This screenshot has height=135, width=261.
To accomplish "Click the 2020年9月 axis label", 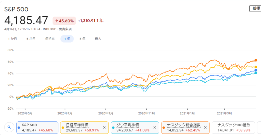I will pyautogui.click(x=106, y=114).
